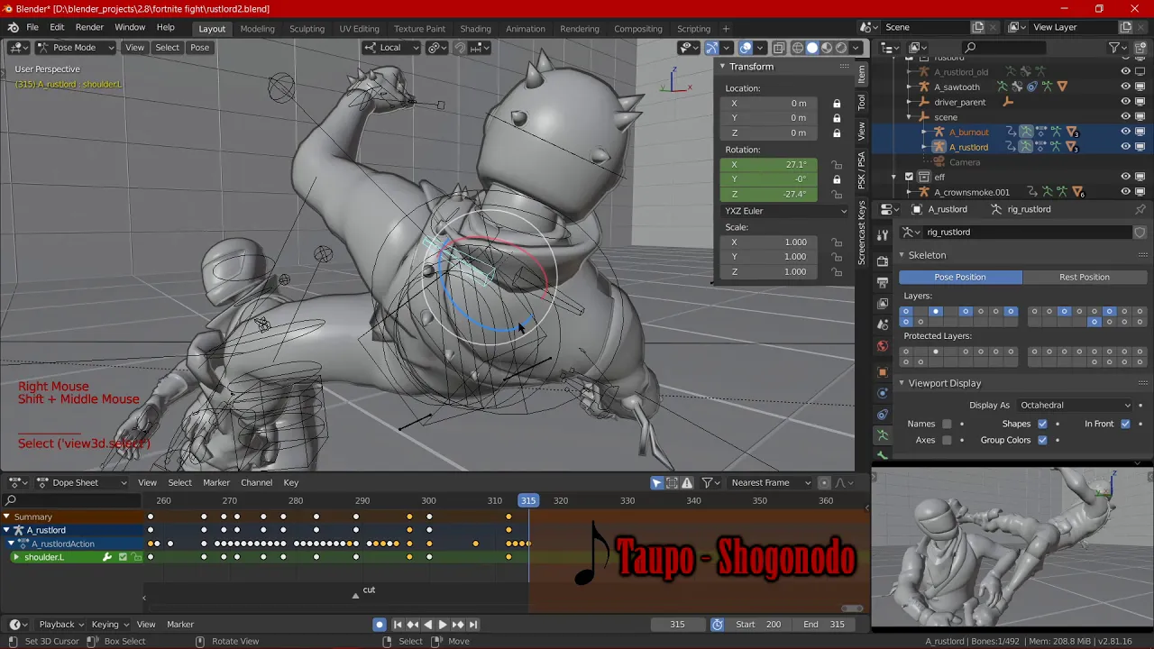The height and width of the screenshot is (649, 1154).
Task: Select wireframe viewport shading
Action: coord(798,48)
